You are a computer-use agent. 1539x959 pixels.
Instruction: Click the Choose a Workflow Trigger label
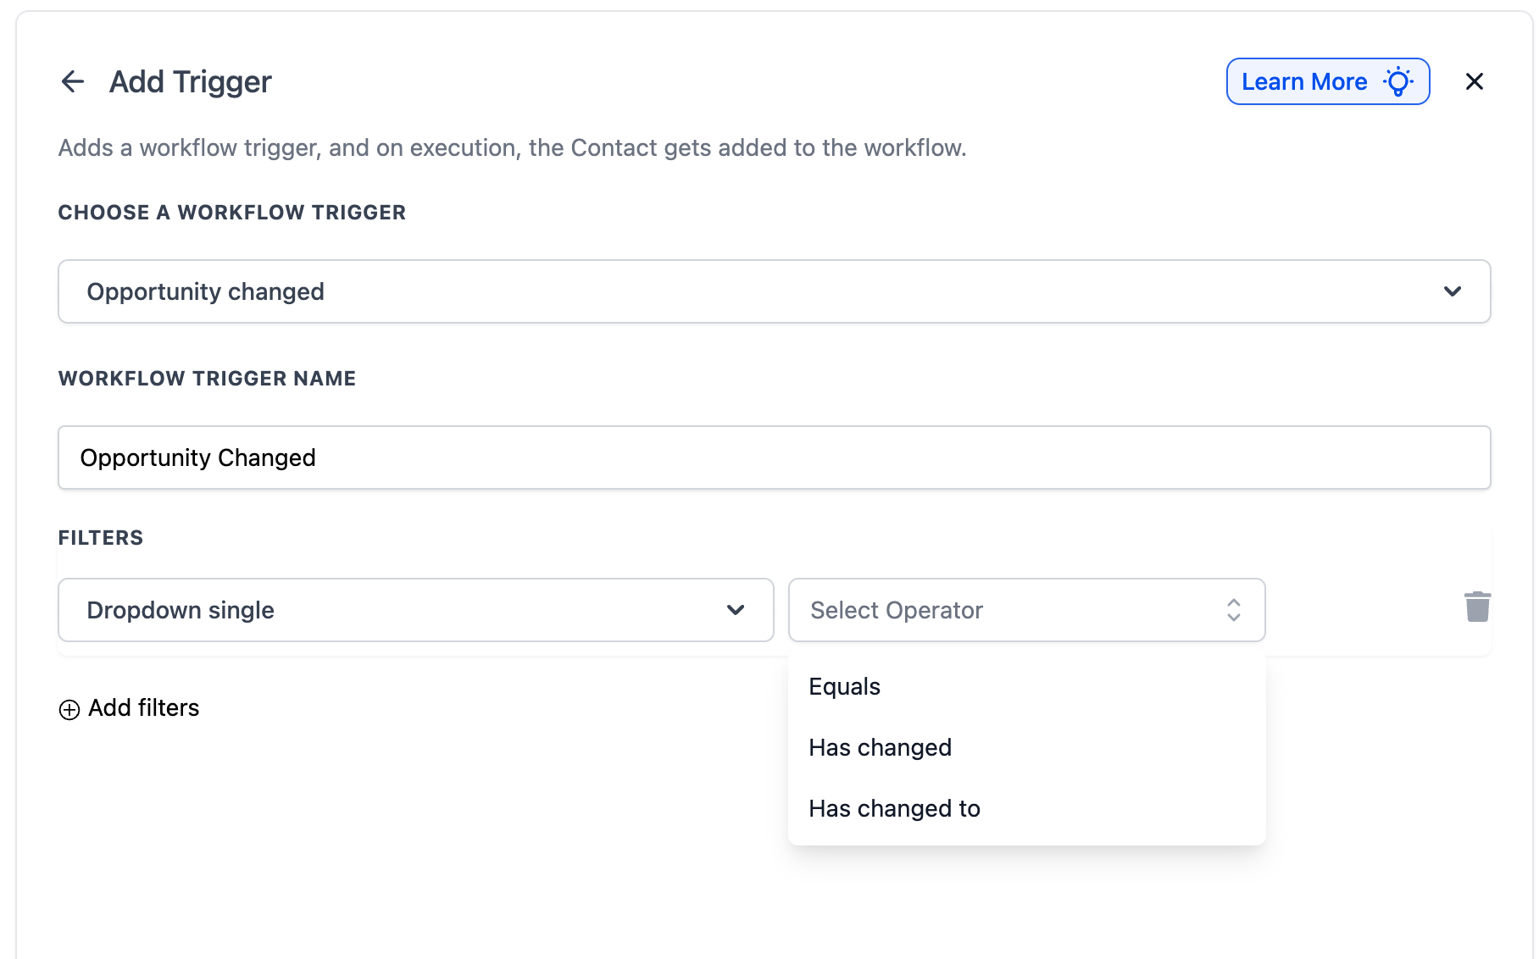232,213
